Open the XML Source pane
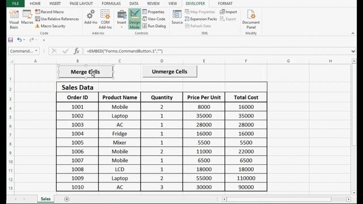The image size is (363, 204). [x=177, y=18]
